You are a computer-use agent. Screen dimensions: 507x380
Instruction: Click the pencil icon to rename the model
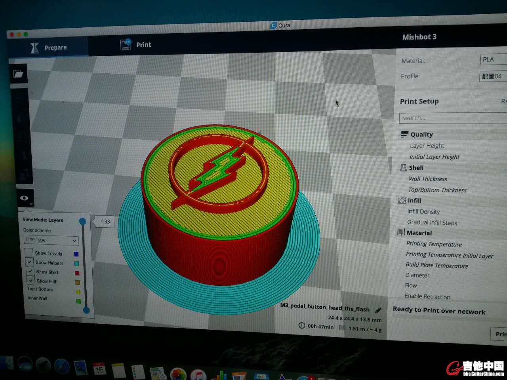tap(378, 310)
